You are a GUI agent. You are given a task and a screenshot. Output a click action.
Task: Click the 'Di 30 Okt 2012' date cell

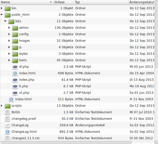pyautogui.click(x=141, y=138)
